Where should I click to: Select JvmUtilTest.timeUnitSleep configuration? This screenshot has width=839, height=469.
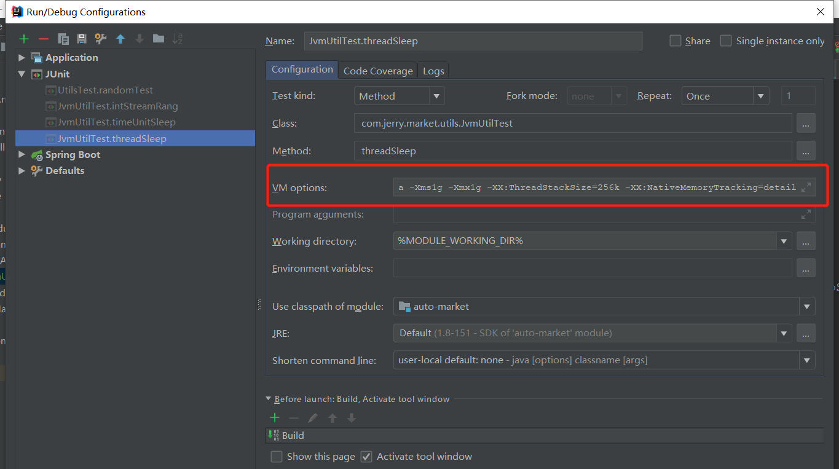(x=116, y=122)
